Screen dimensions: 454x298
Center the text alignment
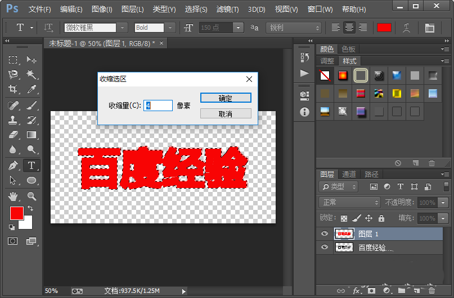(x=349, y=27)
